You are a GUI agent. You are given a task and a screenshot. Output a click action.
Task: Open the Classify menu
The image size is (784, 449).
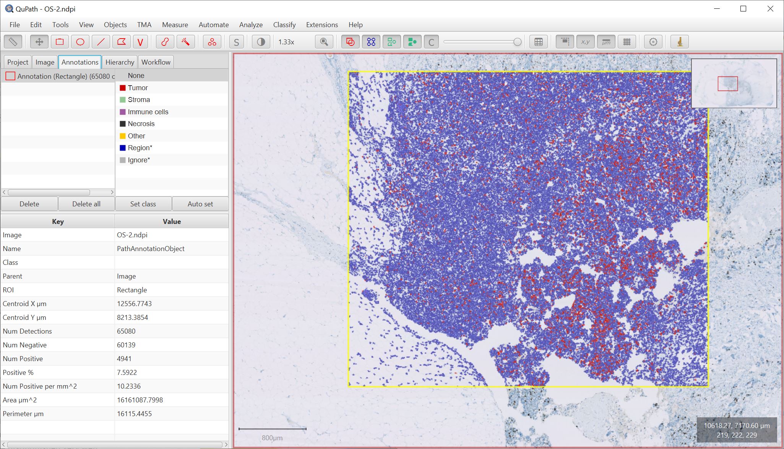pyautogui.click(x=284, y=24)
